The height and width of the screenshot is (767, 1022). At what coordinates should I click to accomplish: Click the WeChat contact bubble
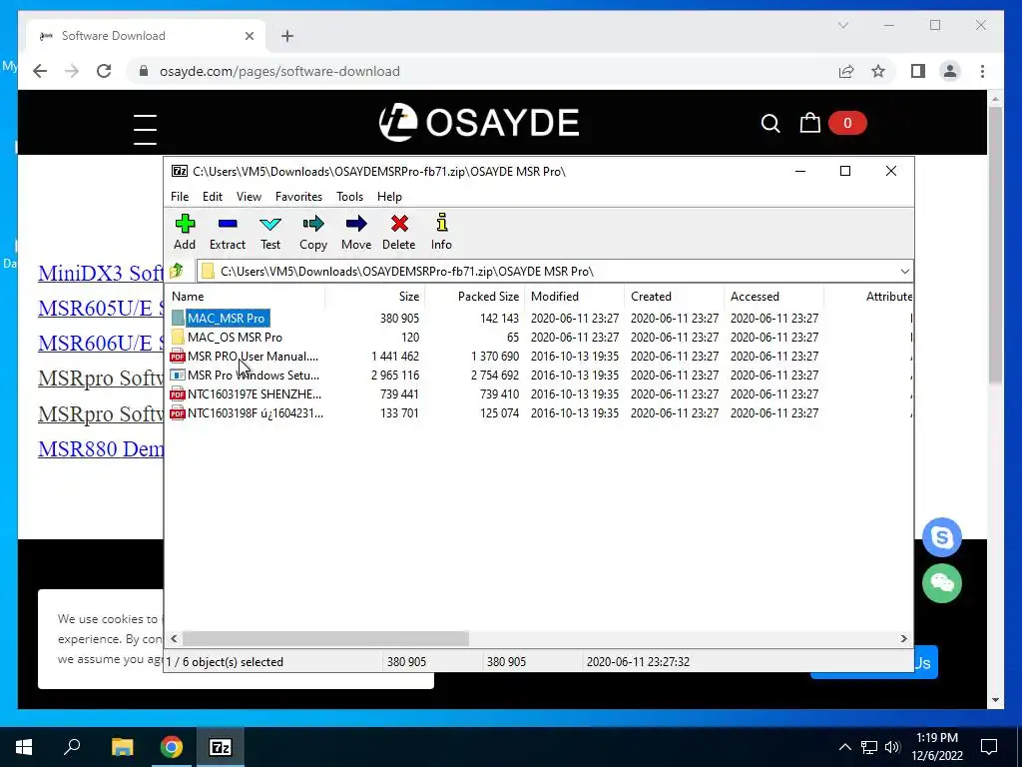coord(942,583)
